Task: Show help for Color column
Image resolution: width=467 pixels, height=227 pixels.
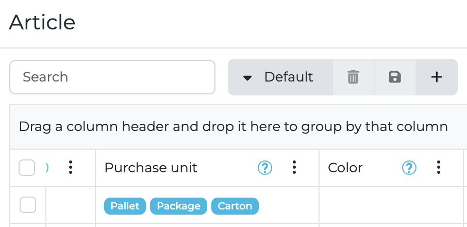Action: (409, 168)
